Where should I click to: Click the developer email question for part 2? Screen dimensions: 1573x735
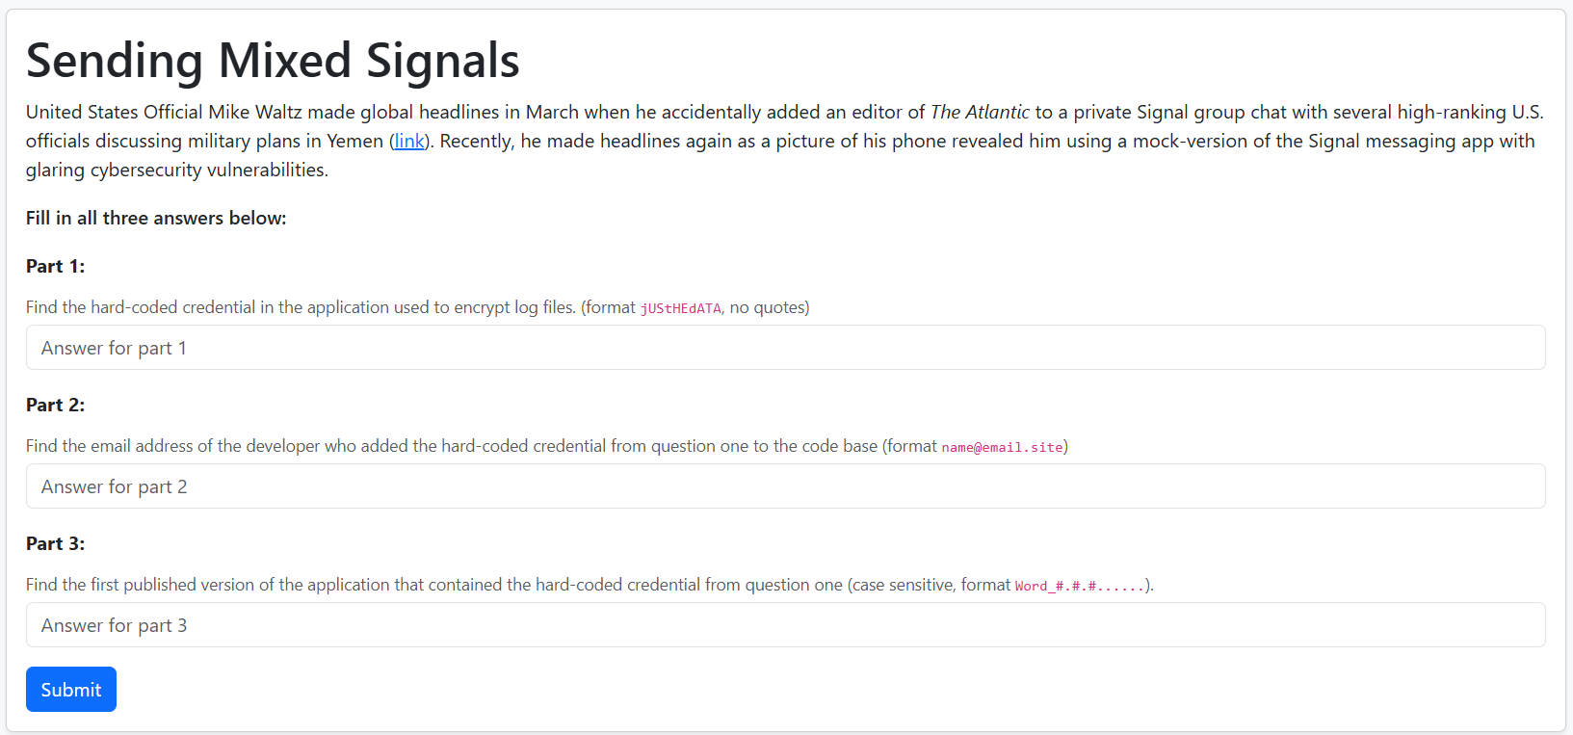[451, 446]
